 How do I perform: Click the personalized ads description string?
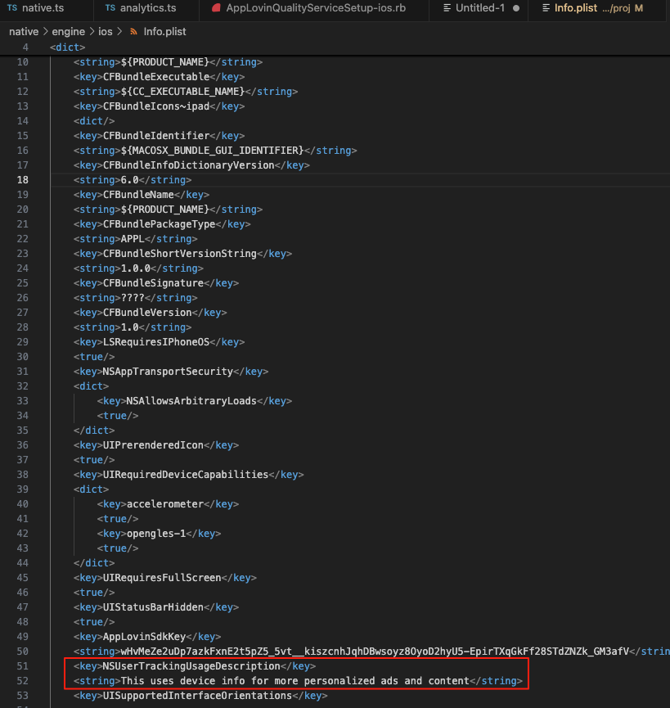[295, 681]
